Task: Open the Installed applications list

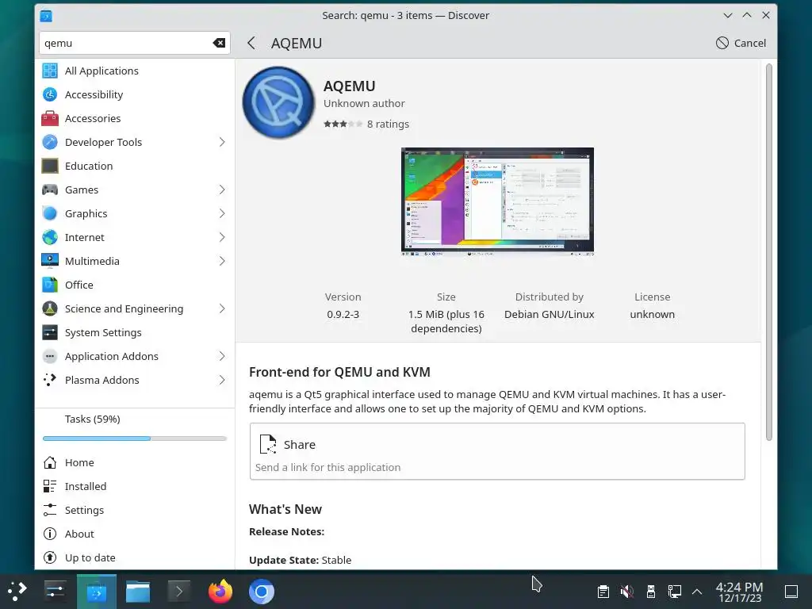Action: (x=135, y=486)
